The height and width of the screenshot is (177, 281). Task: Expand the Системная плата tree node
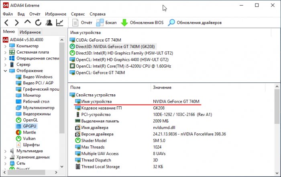[5, 52]
